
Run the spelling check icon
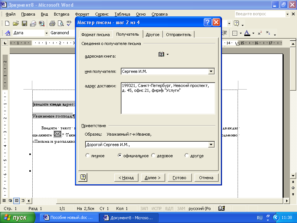point(69,23)
